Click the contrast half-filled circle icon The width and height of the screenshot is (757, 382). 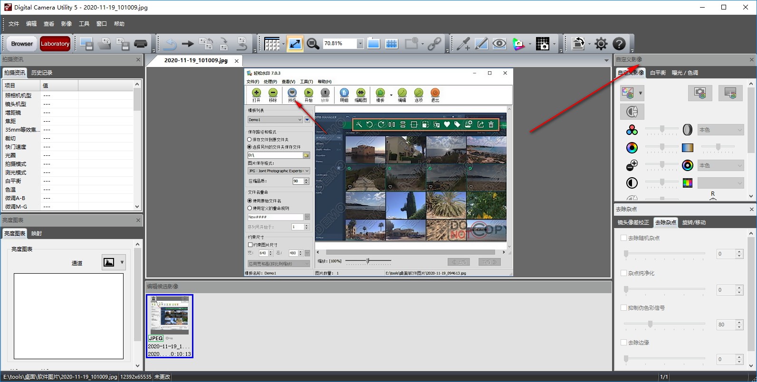click(x=632, y=183)
